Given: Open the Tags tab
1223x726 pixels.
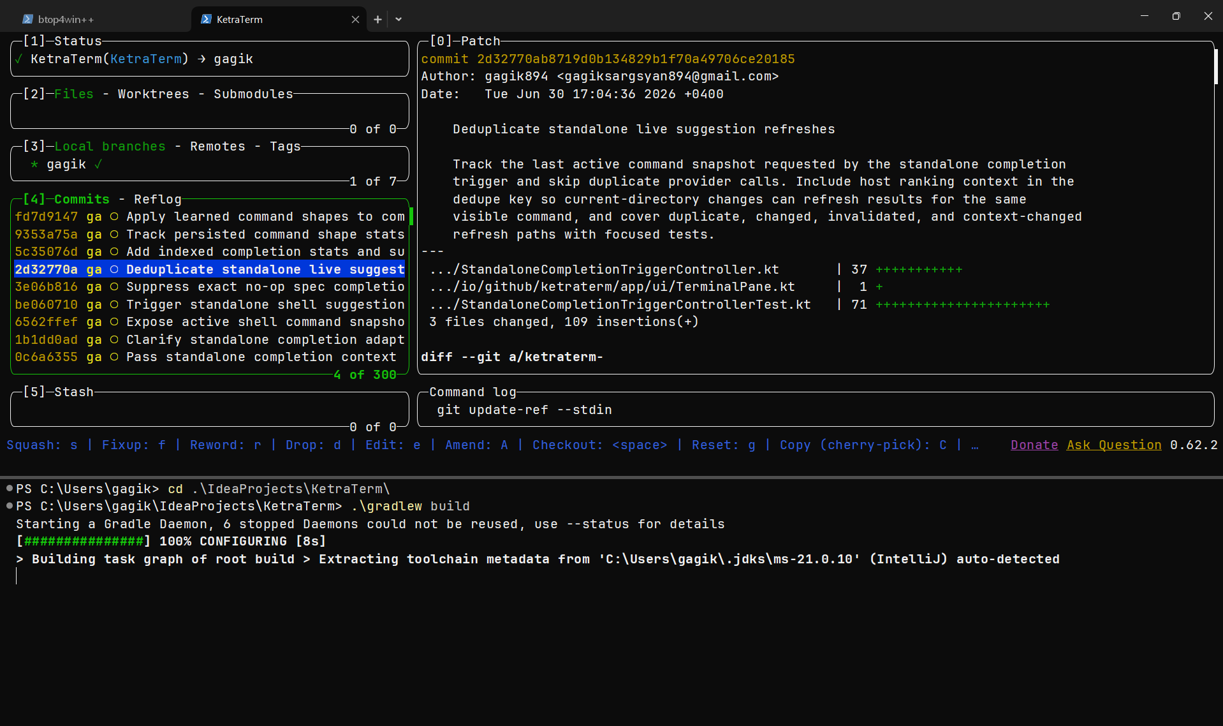Looking at the screenshot, I should [285, 146].
